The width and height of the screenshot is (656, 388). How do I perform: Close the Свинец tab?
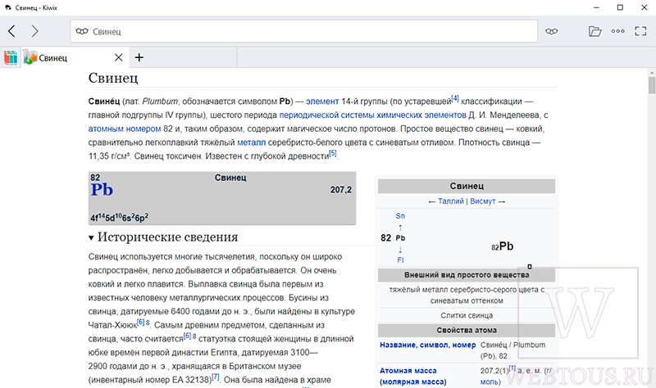coord(119,57)
